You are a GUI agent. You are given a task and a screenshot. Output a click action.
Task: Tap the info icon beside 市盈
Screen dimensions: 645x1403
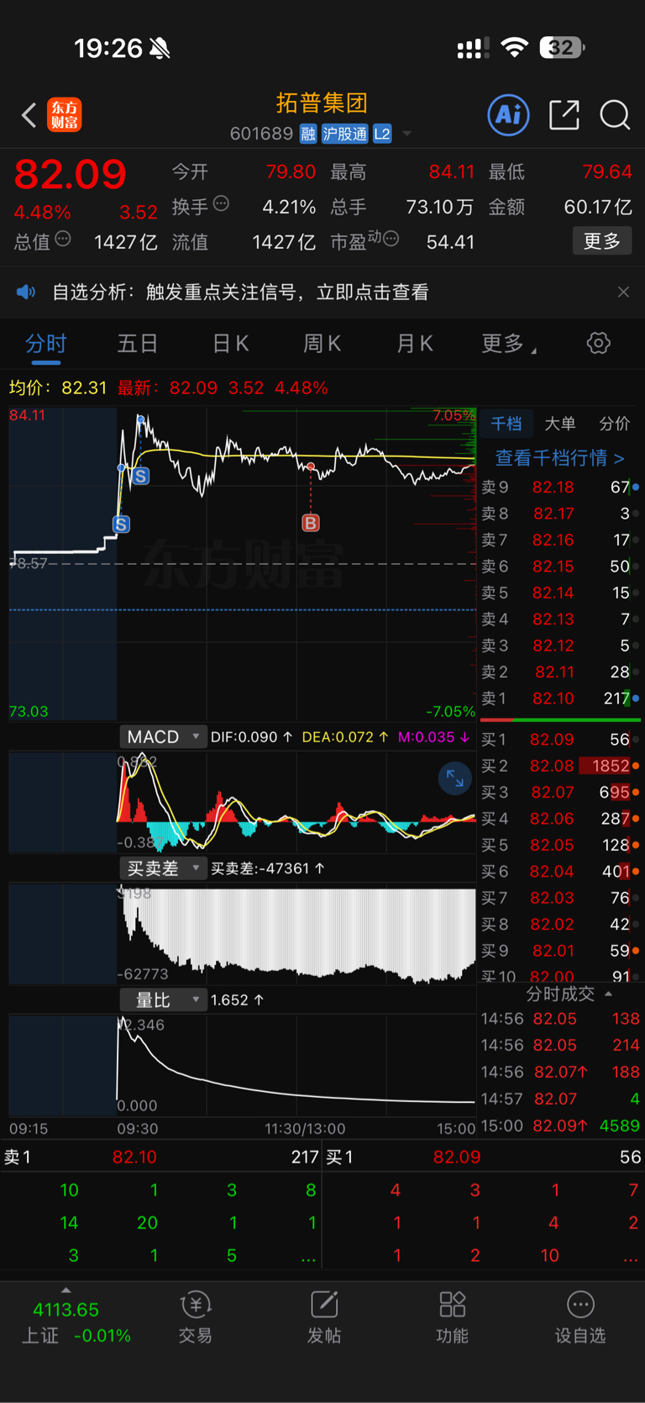pos(391,240)
